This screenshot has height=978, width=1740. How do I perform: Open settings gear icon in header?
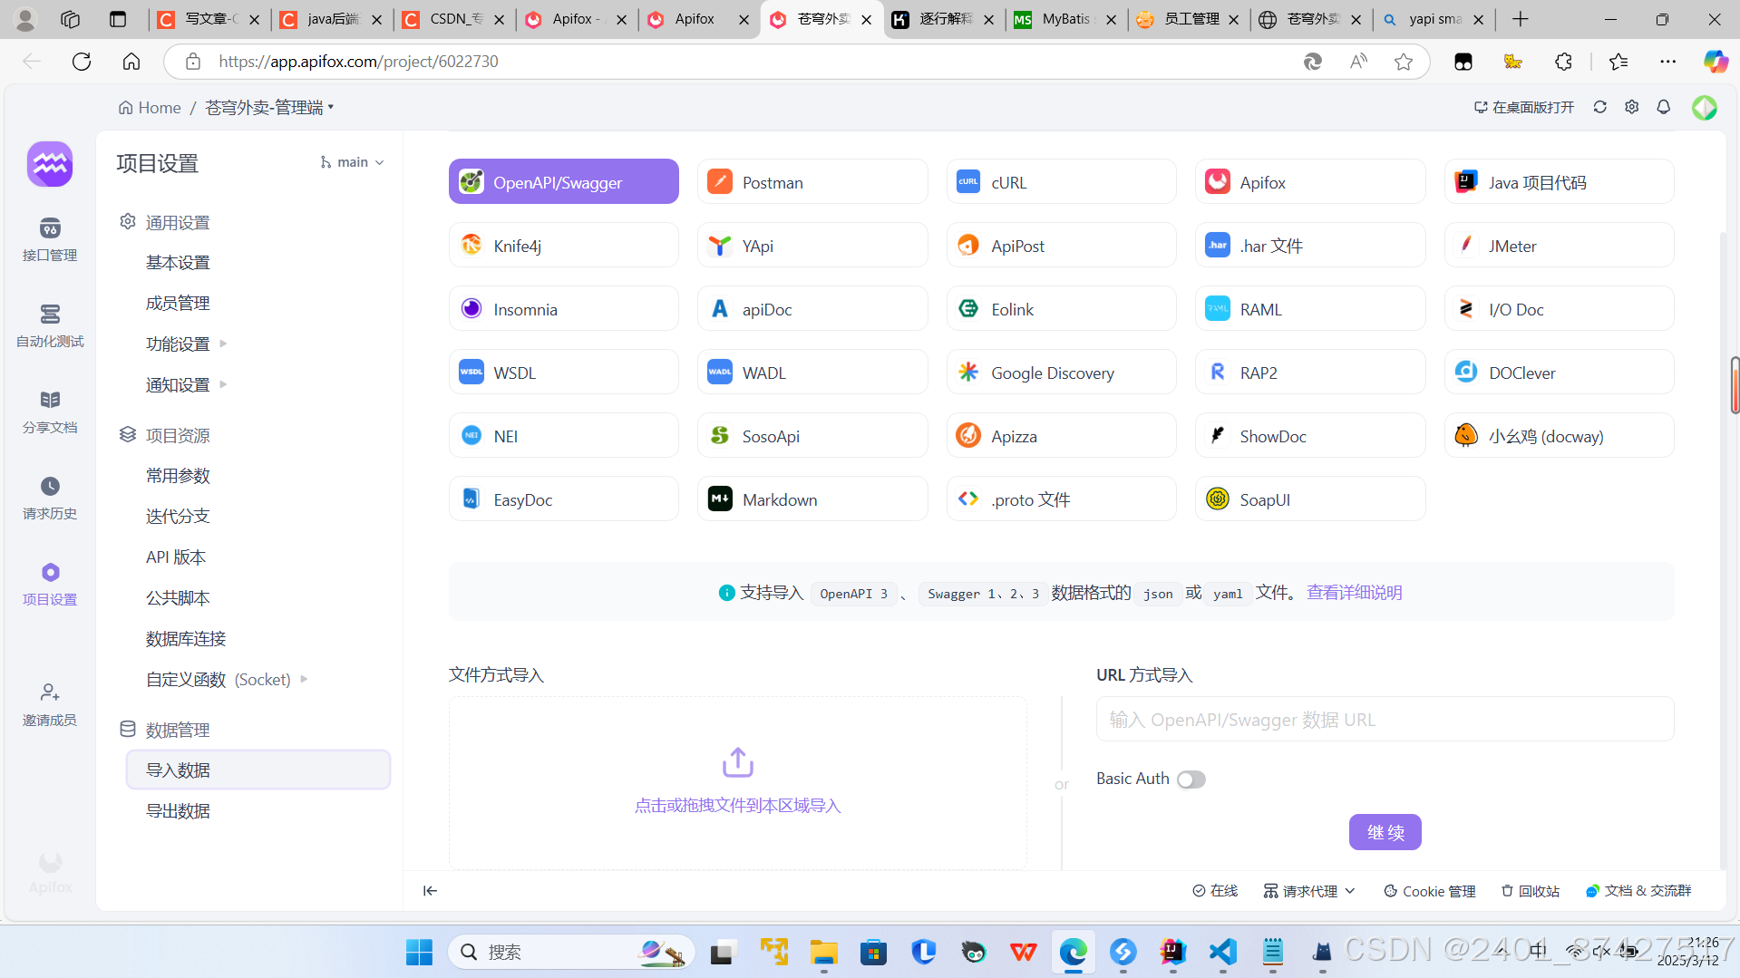click(x=1631, y=107)
